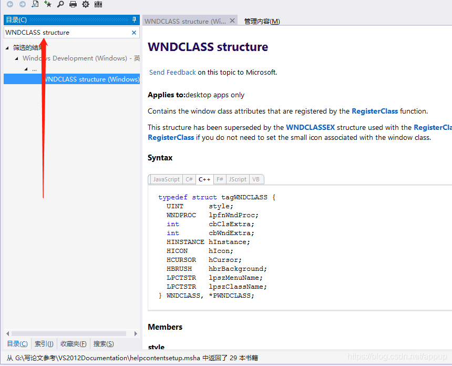Click the Members section heading

pyautogui.click(x=165, y=327)
